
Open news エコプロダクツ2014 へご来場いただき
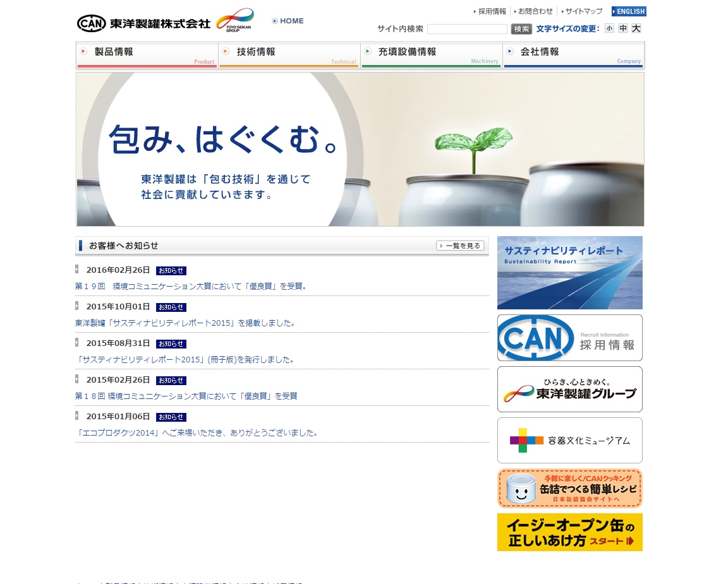click(197, 433)
